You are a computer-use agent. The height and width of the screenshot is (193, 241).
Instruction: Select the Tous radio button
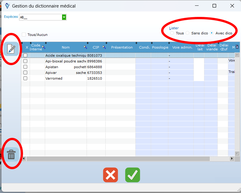172,33
